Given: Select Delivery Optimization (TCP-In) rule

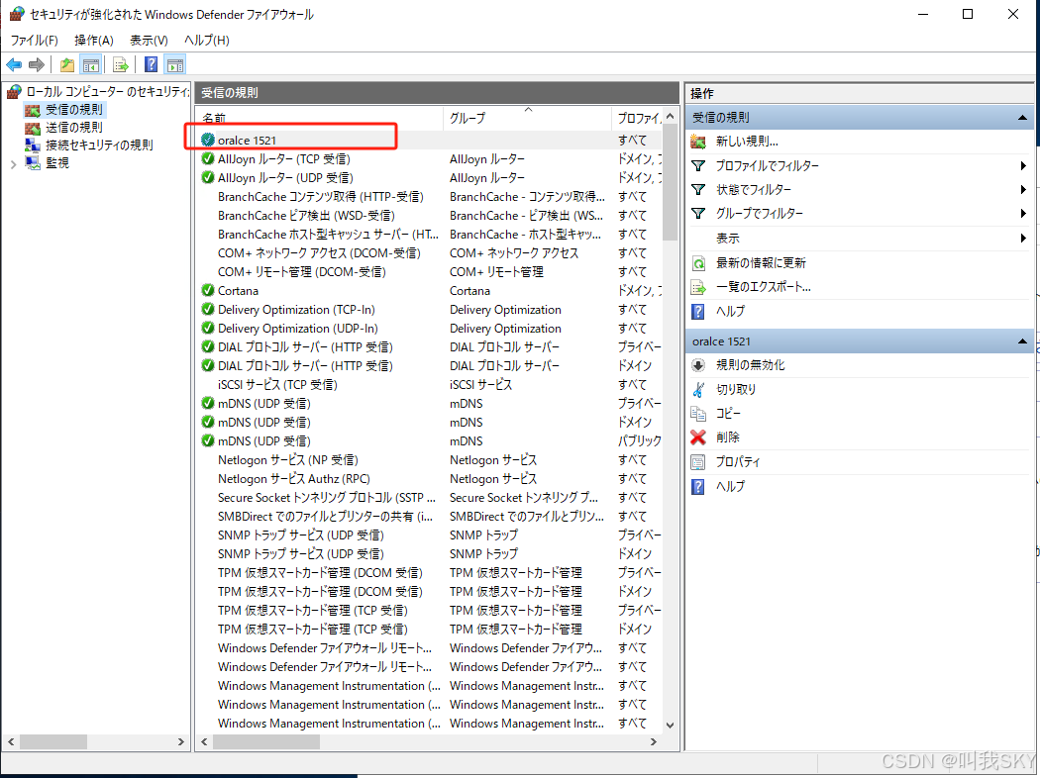Looking at the screenshot, I should click(431, 310).
